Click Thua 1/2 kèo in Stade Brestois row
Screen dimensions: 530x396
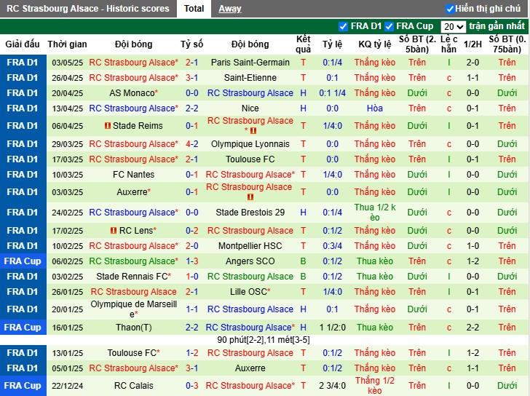click(374, 213)
